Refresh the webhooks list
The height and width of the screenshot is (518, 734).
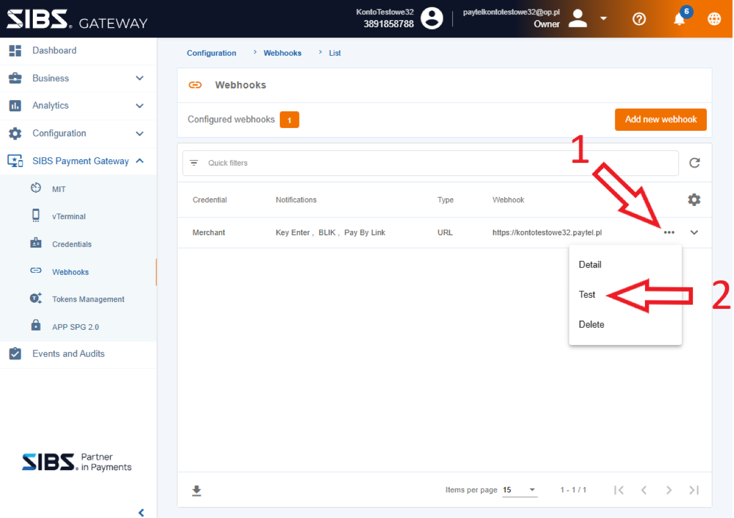(694, 163)
